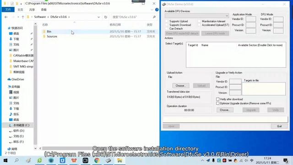Click the volume icon in system tray
The width and height of the screenshot is (293, 165).
(246, 160)
